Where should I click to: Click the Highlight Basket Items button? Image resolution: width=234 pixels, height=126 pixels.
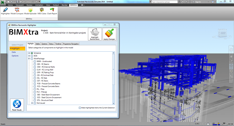95,34
